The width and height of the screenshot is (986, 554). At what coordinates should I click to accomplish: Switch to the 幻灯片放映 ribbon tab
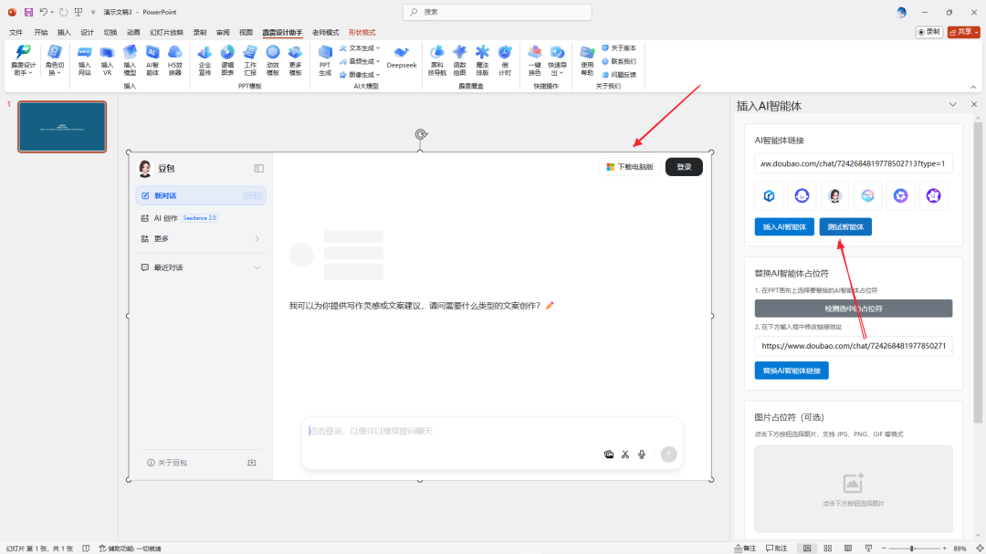click(x=167, y=32)
